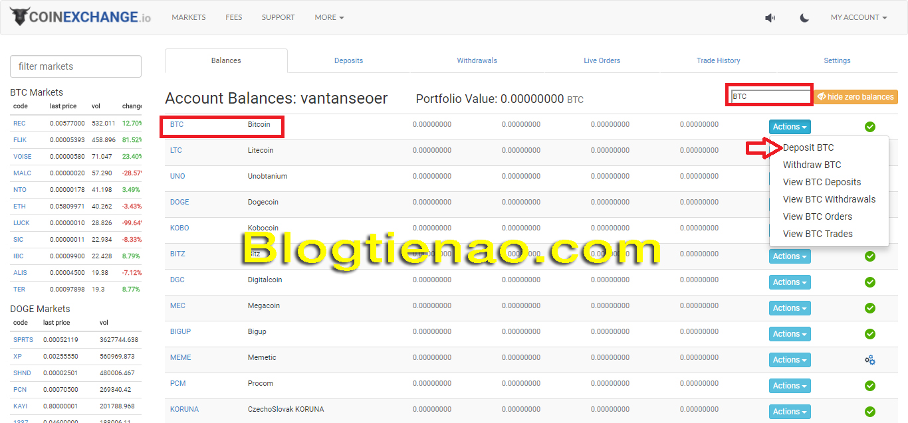This screenshot has width=908, height=423.
Task: Open the Actions dropdown for PCM
Action: click(790, 386)
